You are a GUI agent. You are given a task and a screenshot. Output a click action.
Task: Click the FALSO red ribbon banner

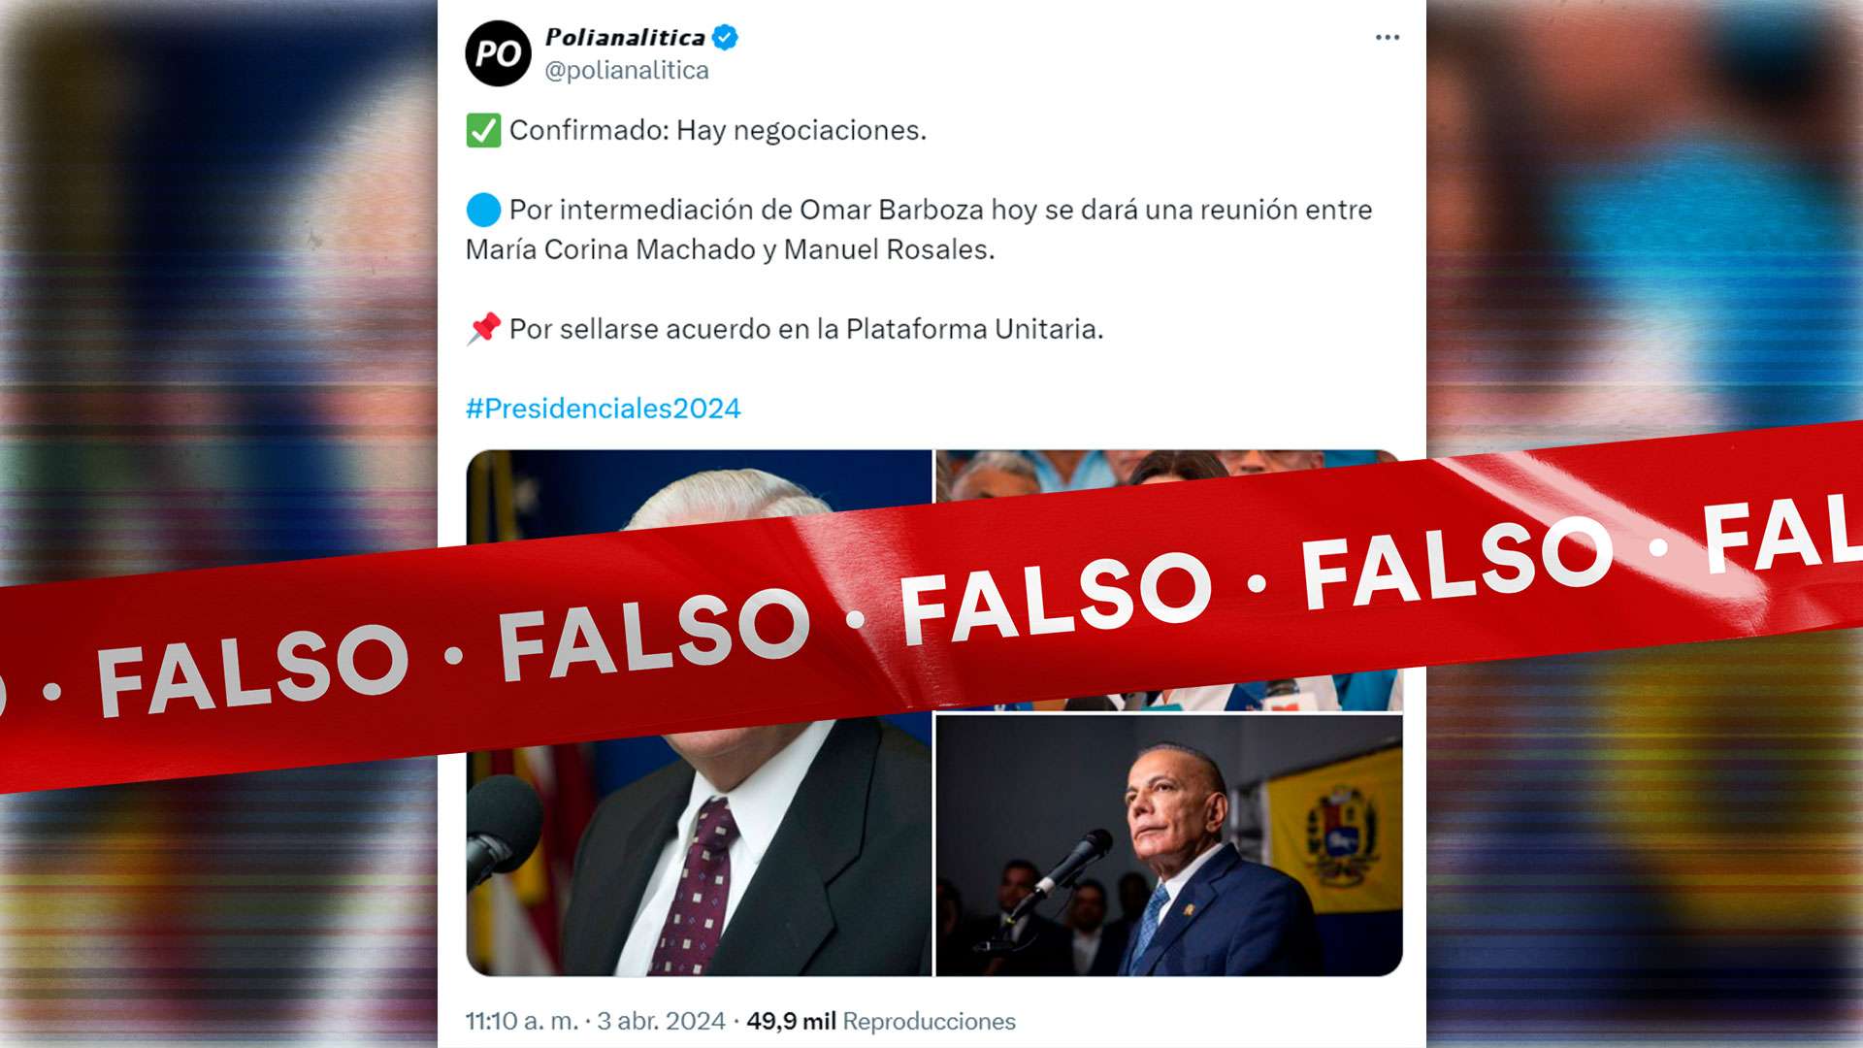tap(931, 606)
